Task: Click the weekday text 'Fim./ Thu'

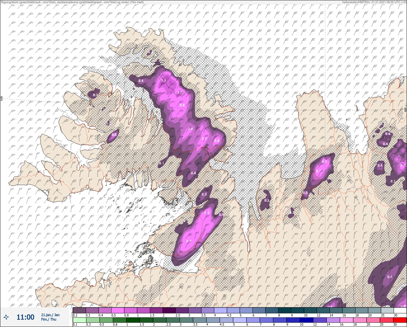Action: 49,319
